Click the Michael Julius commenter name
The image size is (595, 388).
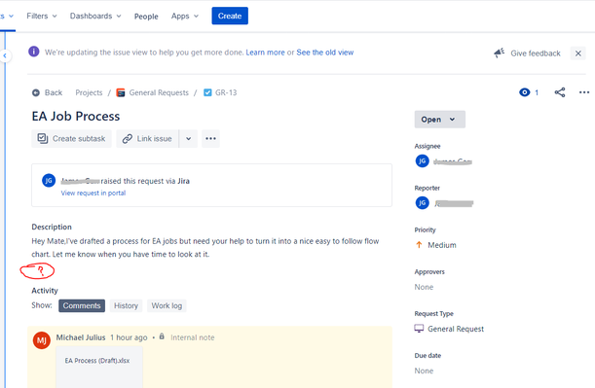pyautogui.click(x=81, y=337)
